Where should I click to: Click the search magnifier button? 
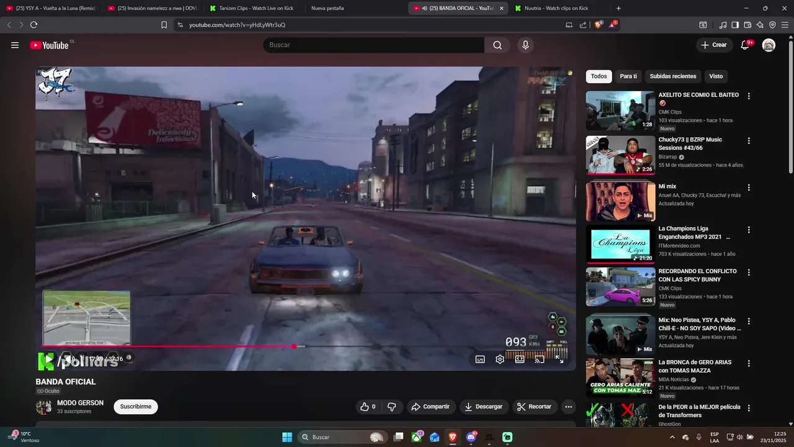(x=497, y=45)
